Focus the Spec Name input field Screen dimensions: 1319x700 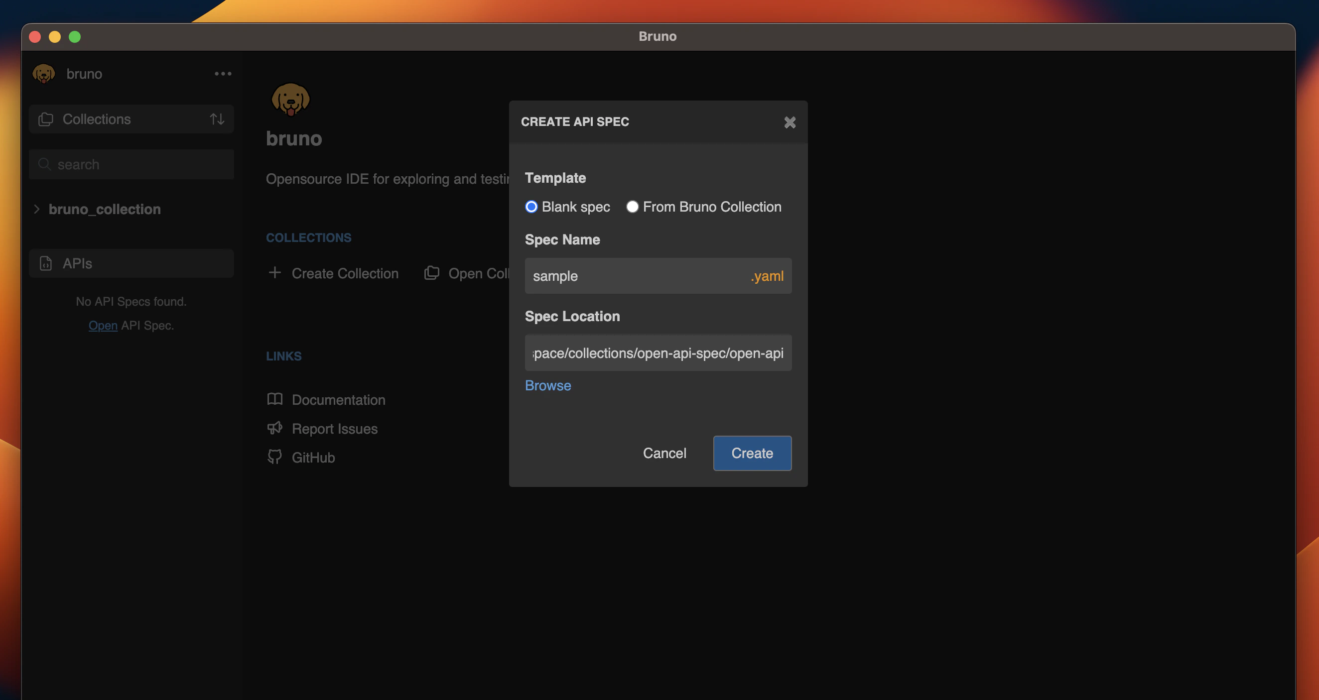pos(635,276)
